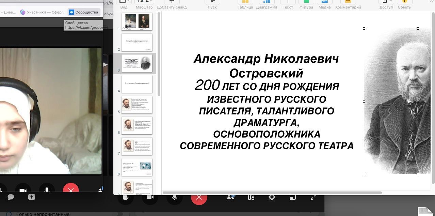Open conference settings gear icon
The width and height of the screenshot is (435, 216).
click(272, 197)
